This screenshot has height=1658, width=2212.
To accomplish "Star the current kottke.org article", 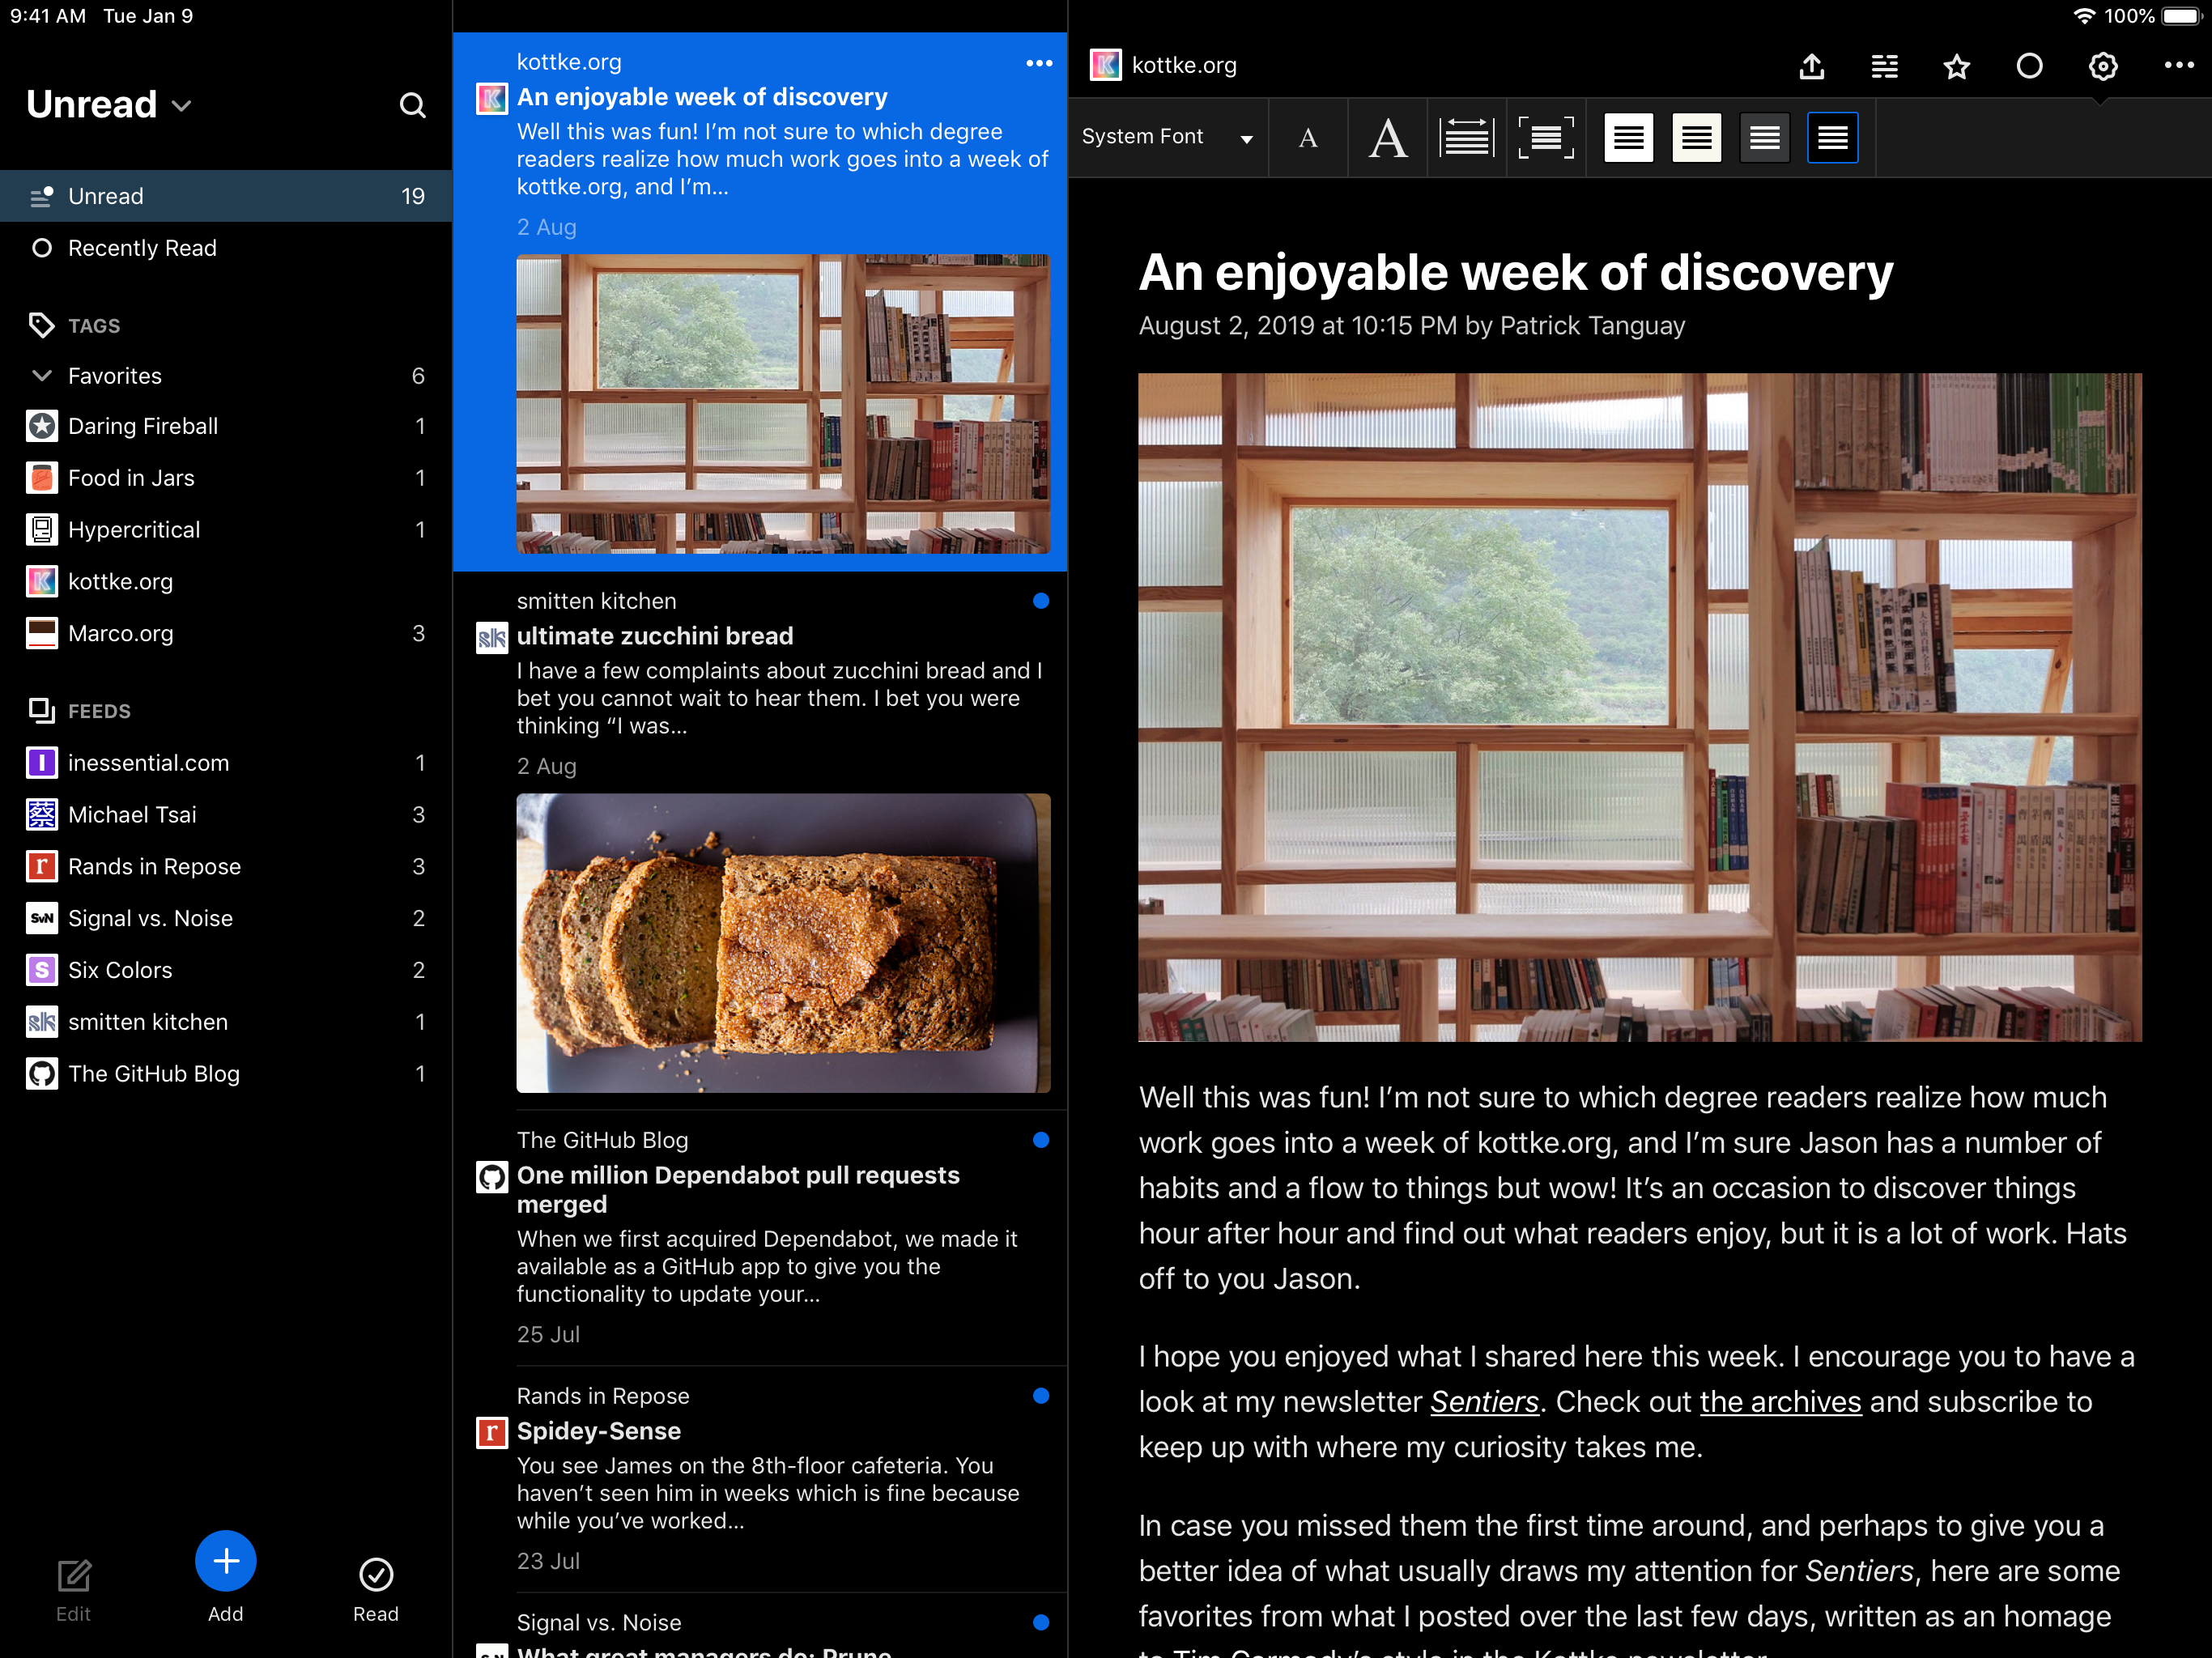I will [x=1956, y=66].
